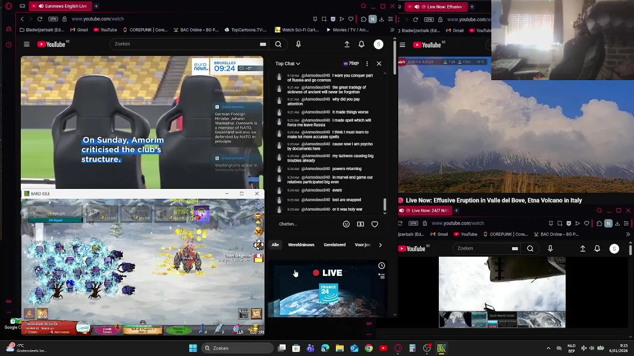Open File Explorer from taskbar
634x356 pixels.
(340, 348)
